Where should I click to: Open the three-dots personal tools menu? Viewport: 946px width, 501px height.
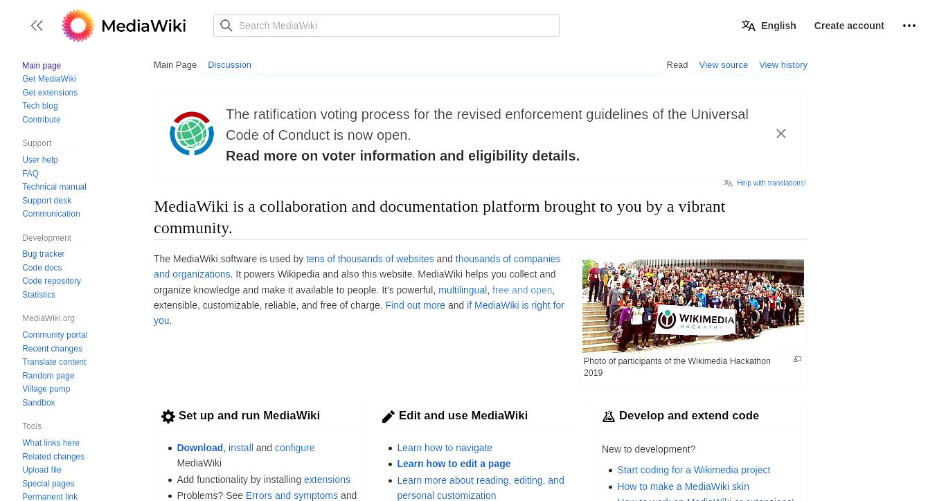pyautogui.click(x=909, y=26)
